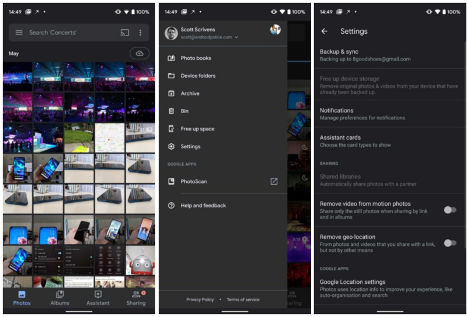
Task: Select Free up space entry
Action: point(223,129)
